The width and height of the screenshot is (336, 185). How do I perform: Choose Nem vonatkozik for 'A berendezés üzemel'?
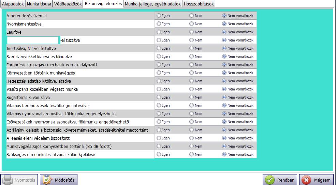238,16
